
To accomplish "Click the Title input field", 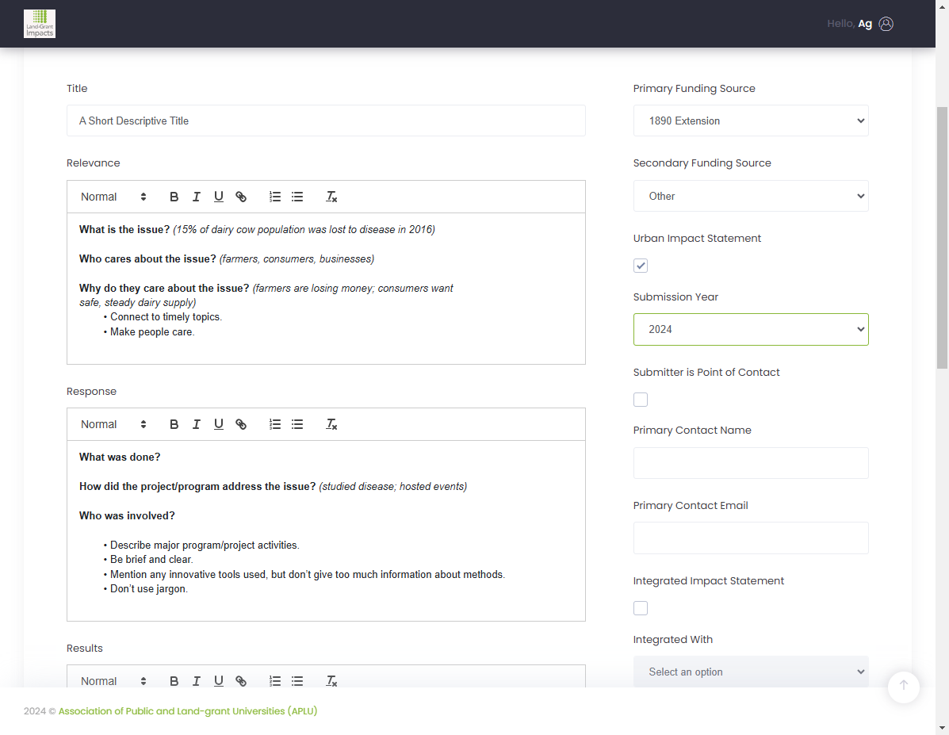I will (326, 121).
